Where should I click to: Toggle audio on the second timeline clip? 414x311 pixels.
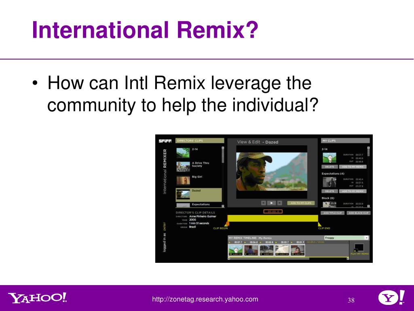tap(251, 254)
